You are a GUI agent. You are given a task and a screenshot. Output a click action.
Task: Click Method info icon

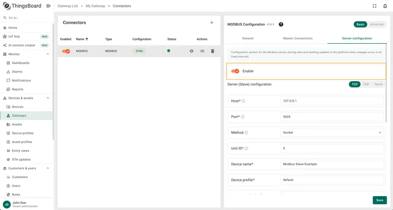(246, 133)
